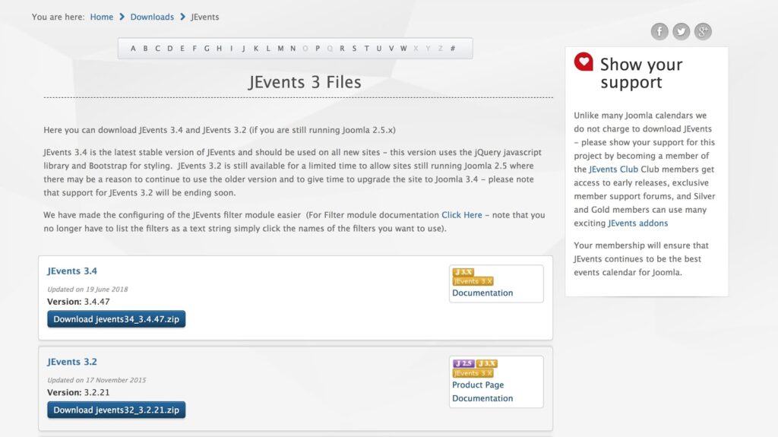Open the JEvents 3.2 title link

pos(72,363)
